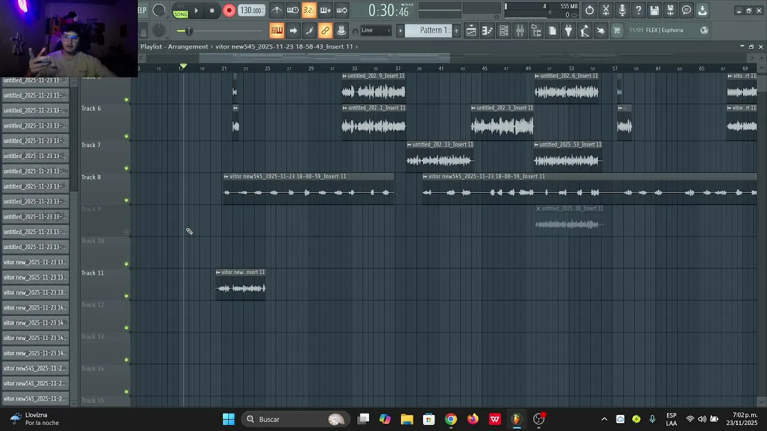Toggle the metronome icon
The width and height of the screenshot is (767, 431).
point(276,10)
